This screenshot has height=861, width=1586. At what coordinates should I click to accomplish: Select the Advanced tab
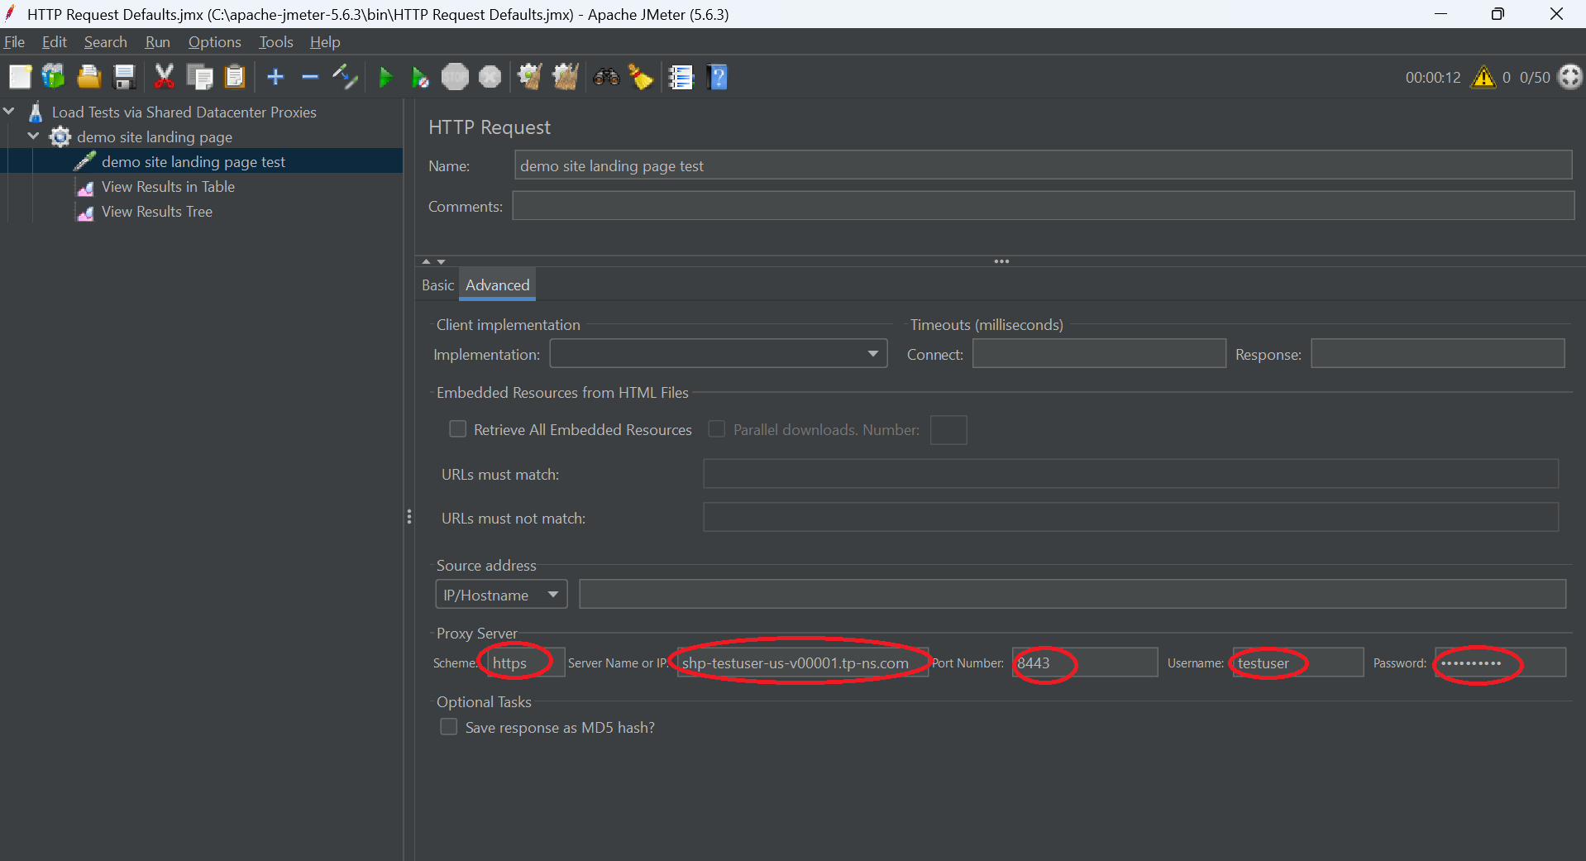pyautogui.click(x=497, y=285)
